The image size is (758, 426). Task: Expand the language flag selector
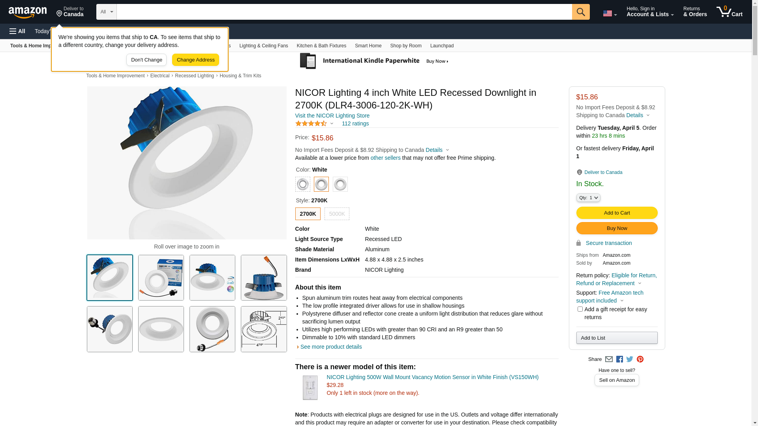point(610,13)
